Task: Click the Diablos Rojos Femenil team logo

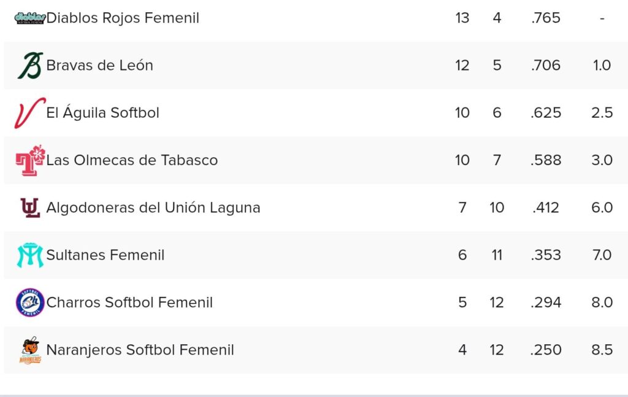Action: click(30, 18)
